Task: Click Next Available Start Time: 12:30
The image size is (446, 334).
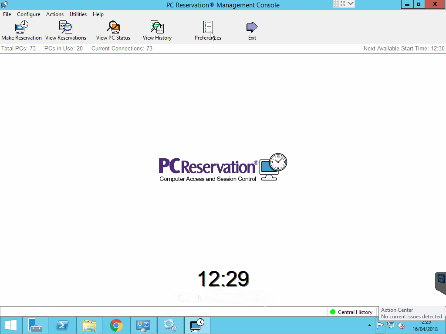Action: [x=404, y=49]
